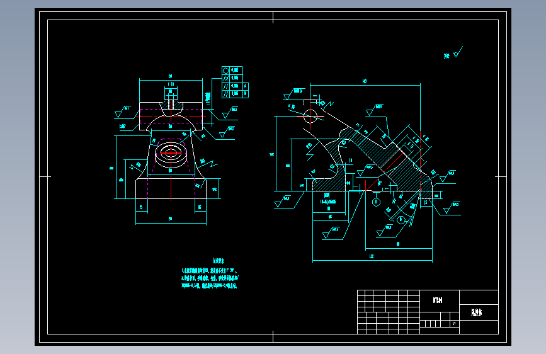Click the lower datum circle near angled flange
The width and height of the screenshot is (546, 354).
[x=401, y=219]
